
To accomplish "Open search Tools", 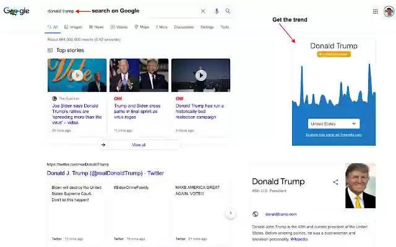I will coord(225,27).
